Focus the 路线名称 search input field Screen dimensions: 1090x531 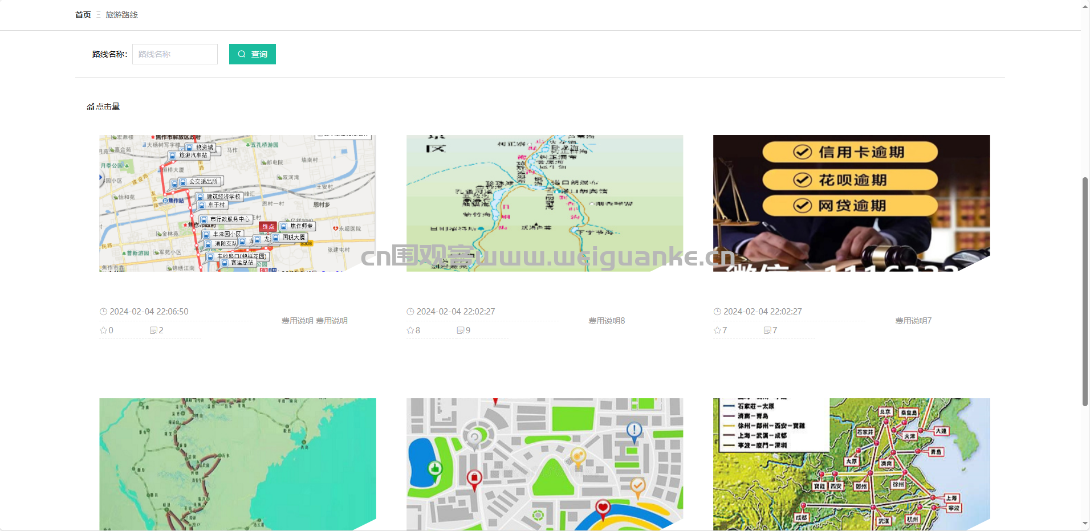point(175,54)
